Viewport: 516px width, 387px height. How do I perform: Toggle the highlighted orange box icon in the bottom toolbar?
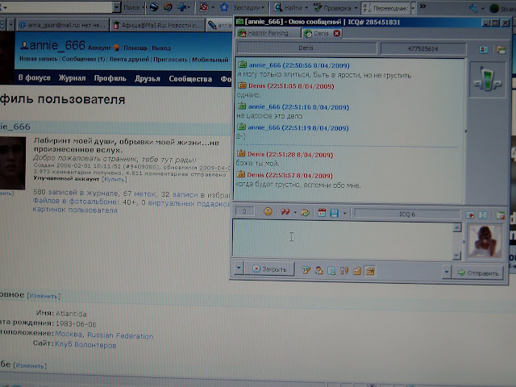370,271
